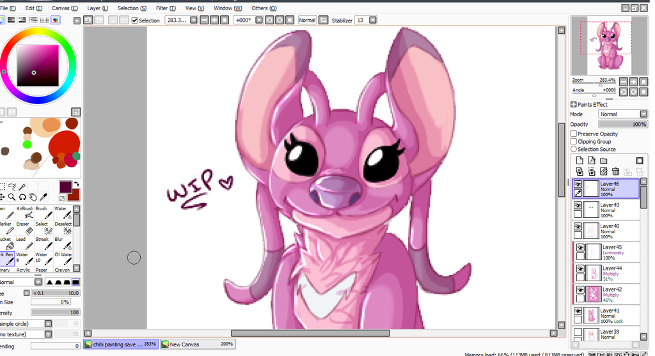
Task: Hide Layer46 using its eye icon
Action: click(x=578, y=184)
